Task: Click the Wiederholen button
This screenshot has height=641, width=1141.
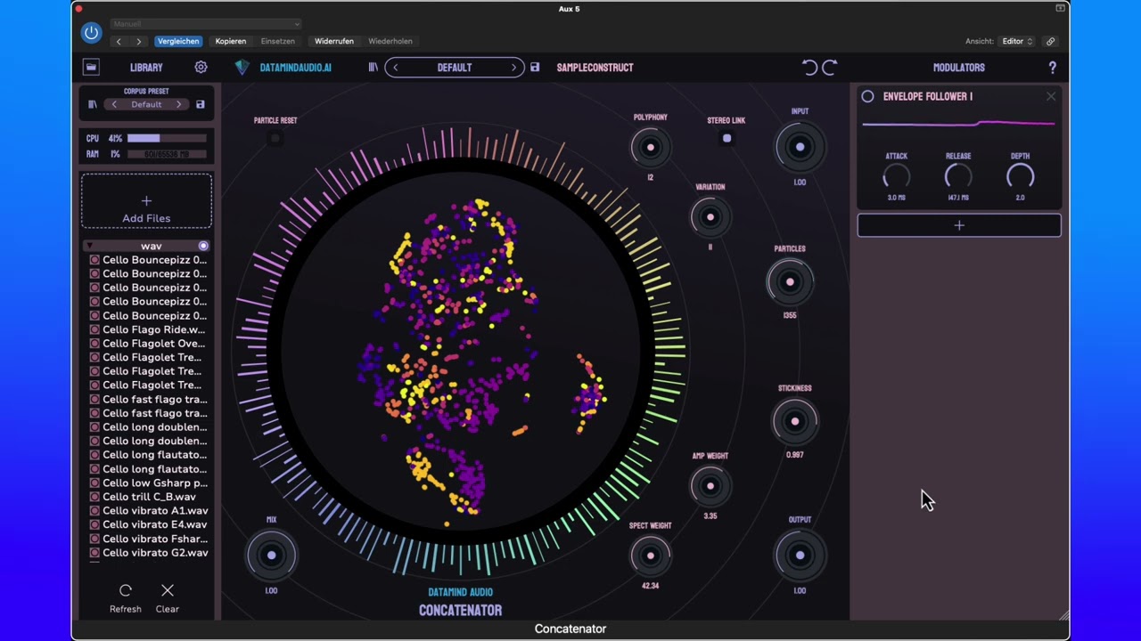Action: coord(390,41)
